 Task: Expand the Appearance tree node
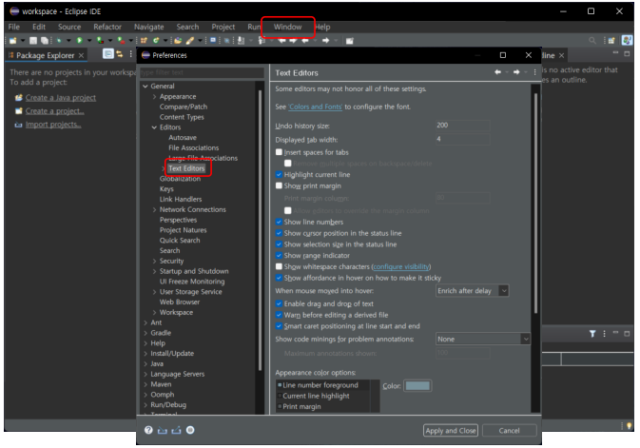coord(154,97)
